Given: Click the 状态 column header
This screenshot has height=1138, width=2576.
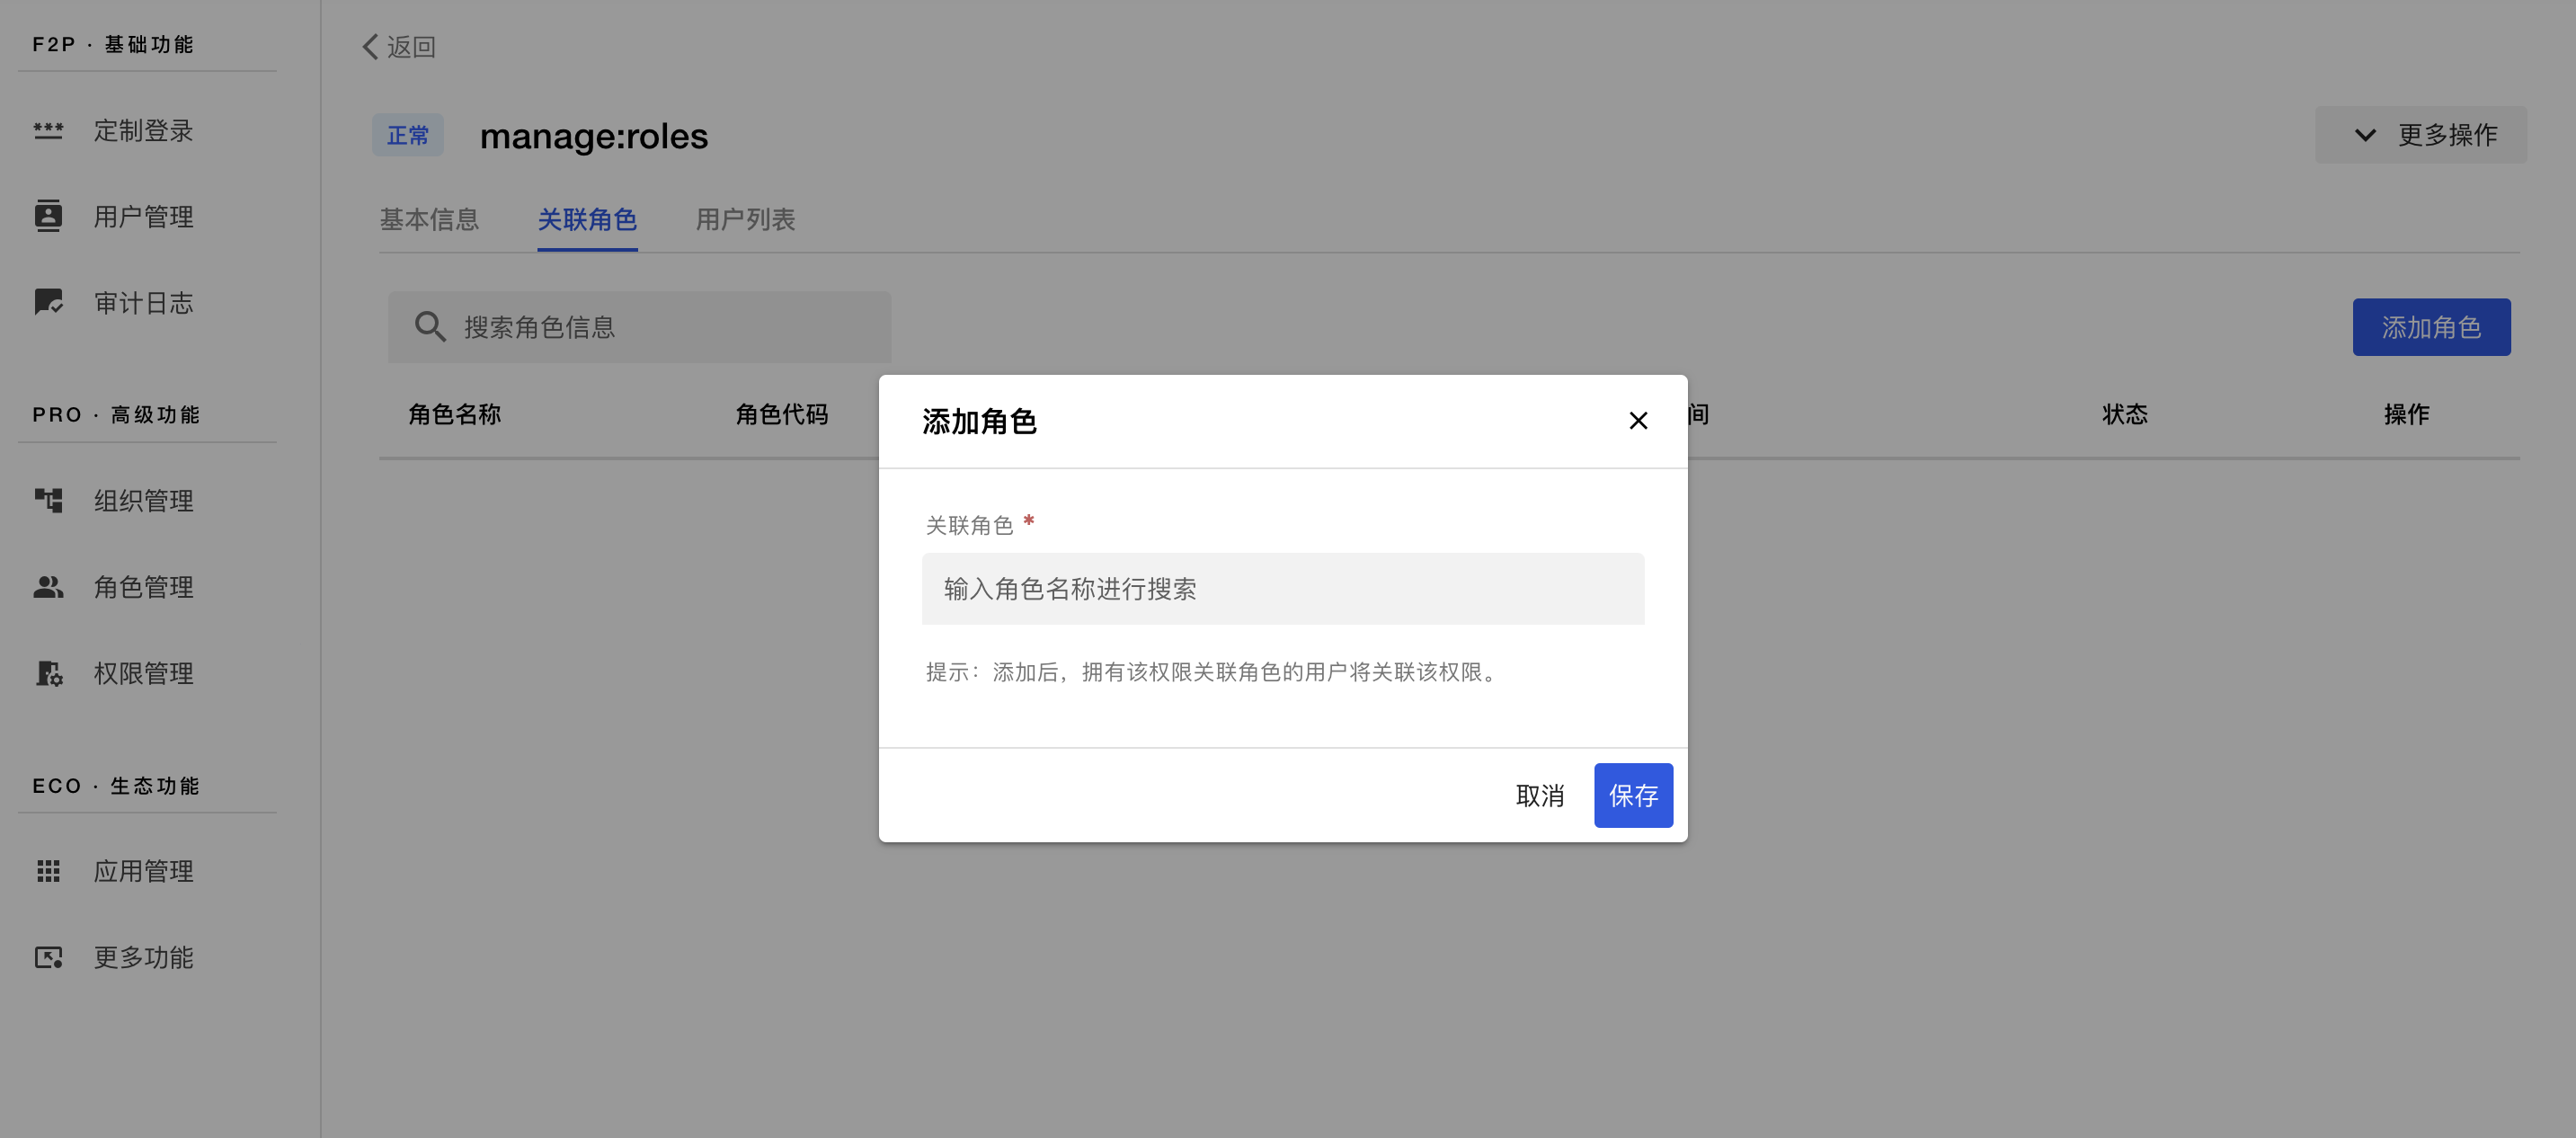Looking at the screenshot, I should tap(2125, 414).
